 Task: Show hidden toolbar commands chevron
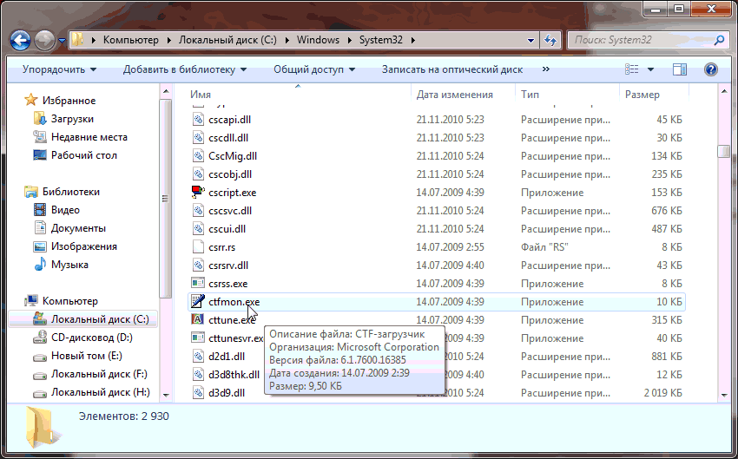coord(545,69)
